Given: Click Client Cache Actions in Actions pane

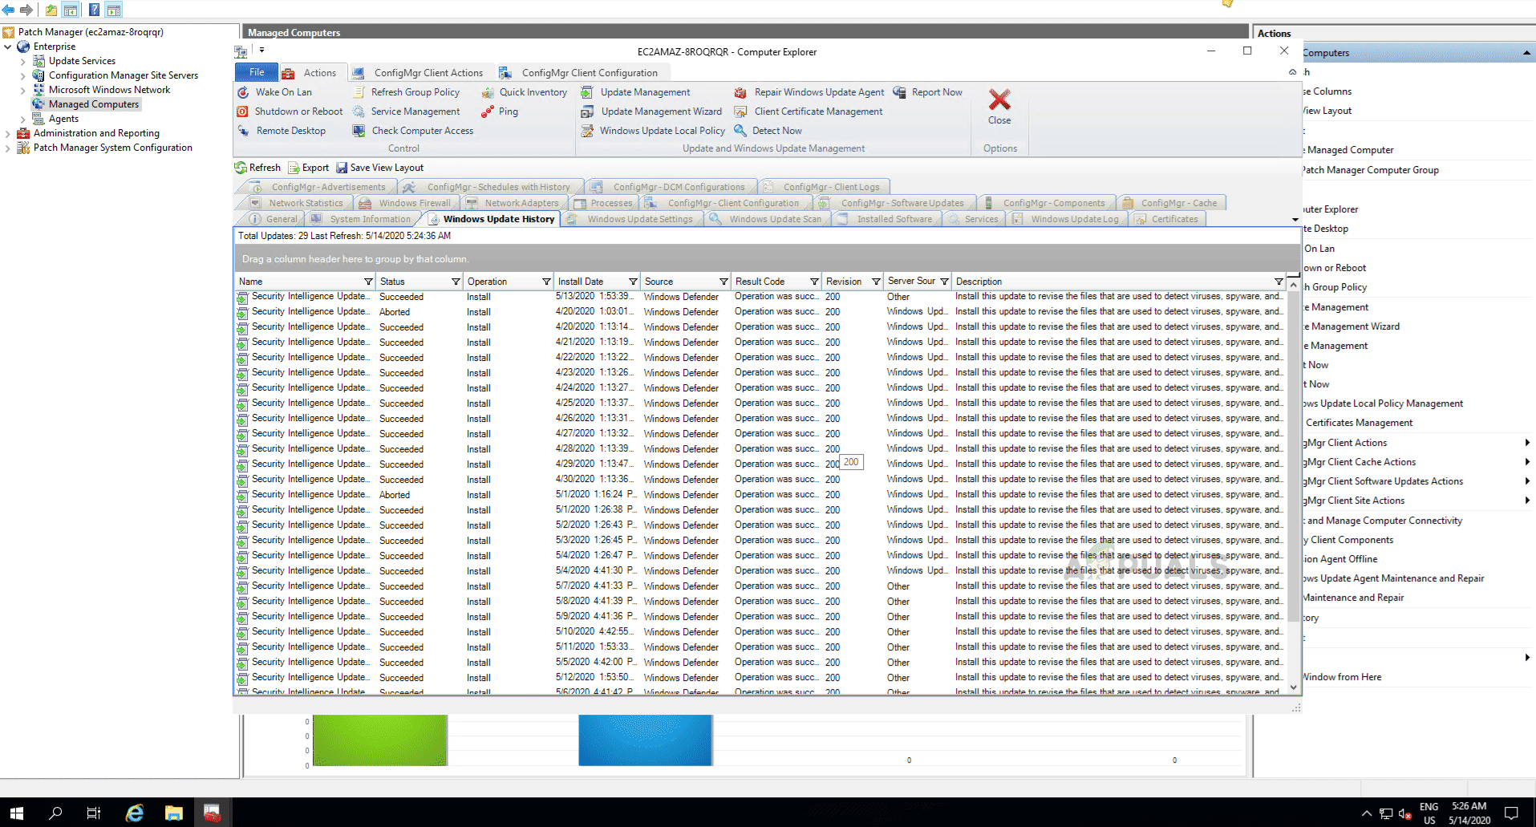Looking at the screenshot, I should click(x=1360, y=462).
